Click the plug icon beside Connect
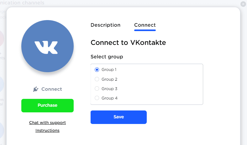 36,89
